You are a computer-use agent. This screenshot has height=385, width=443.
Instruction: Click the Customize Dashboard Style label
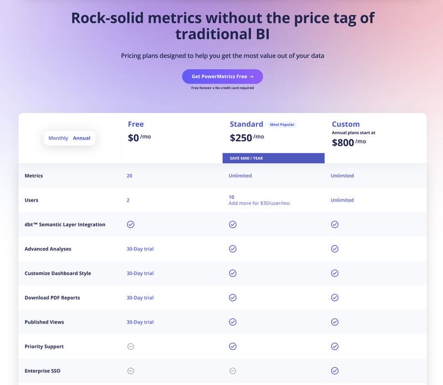coord(58,273)
